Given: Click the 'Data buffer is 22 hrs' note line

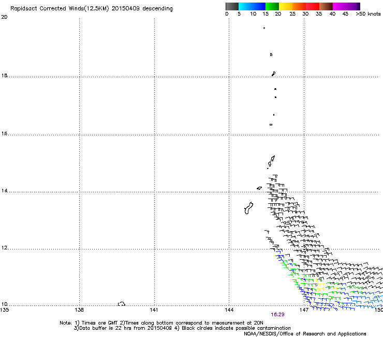Looking at the screenshot, I should click(182, 328).
